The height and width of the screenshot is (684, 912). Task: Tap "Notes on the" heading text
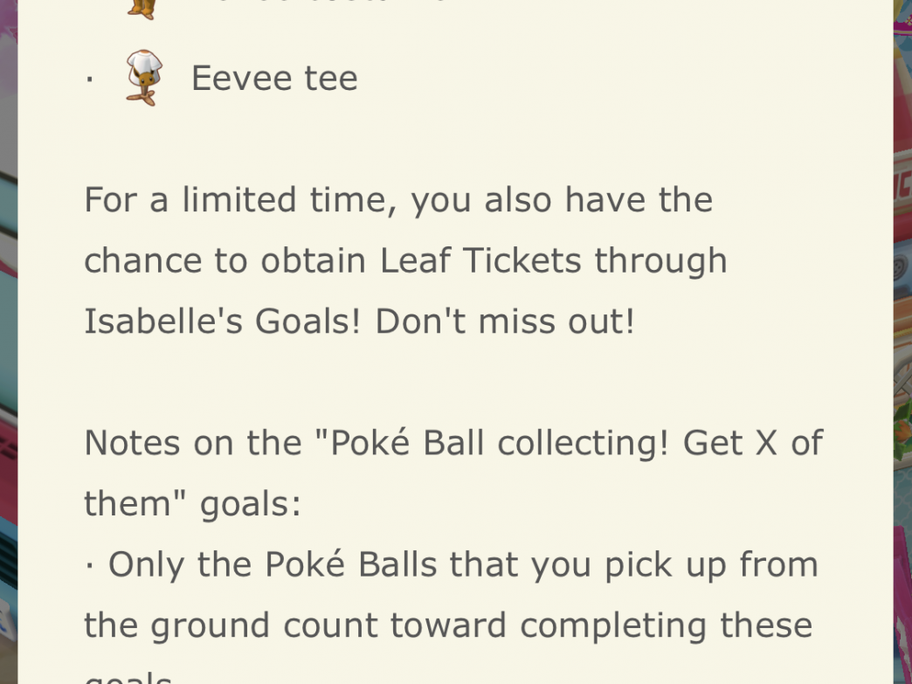click(193, 443)
